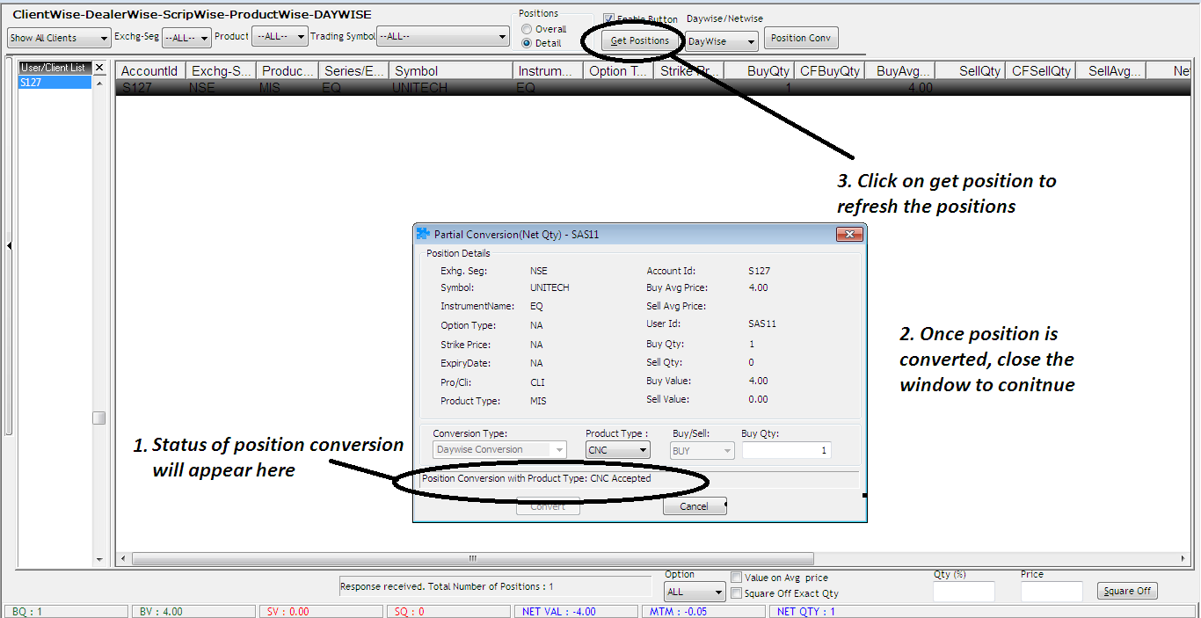This screenshot has width=1201, height=618.
Task: Sort by the Symbol column header
Action: (450, 71)
